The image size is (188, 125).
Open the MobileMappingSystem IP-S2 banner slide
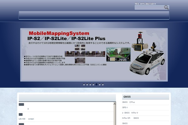point(94,55)
